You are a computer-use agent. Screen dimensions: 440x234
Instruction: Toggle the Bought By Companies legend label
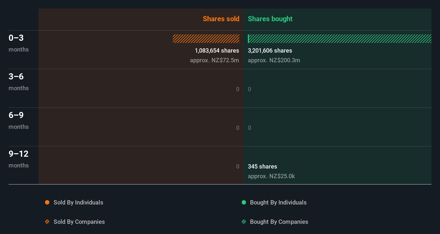point(279,222)
